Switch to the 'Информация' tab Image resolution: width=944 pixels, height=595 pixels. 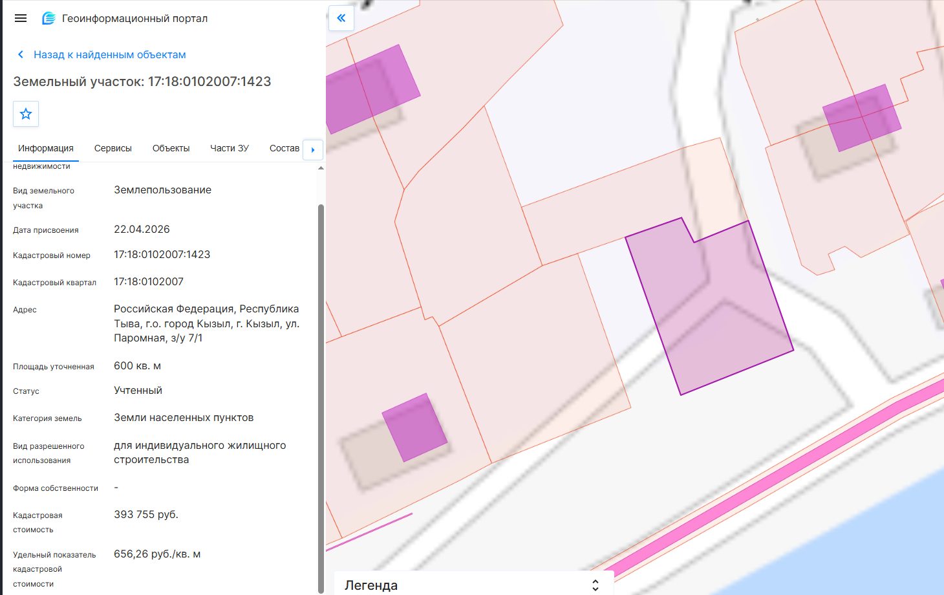46,148
